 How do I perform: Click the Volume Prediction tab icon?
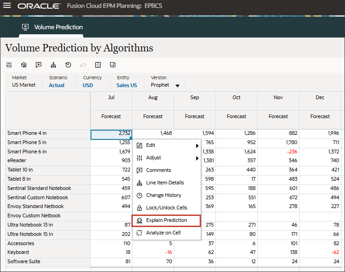pyautogui.click(x=25, y=27)
